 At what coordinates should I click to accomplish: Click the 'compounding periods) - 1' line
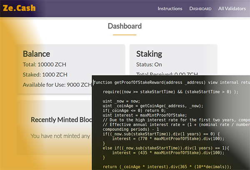pyautogui.click(x=131, y=129)
